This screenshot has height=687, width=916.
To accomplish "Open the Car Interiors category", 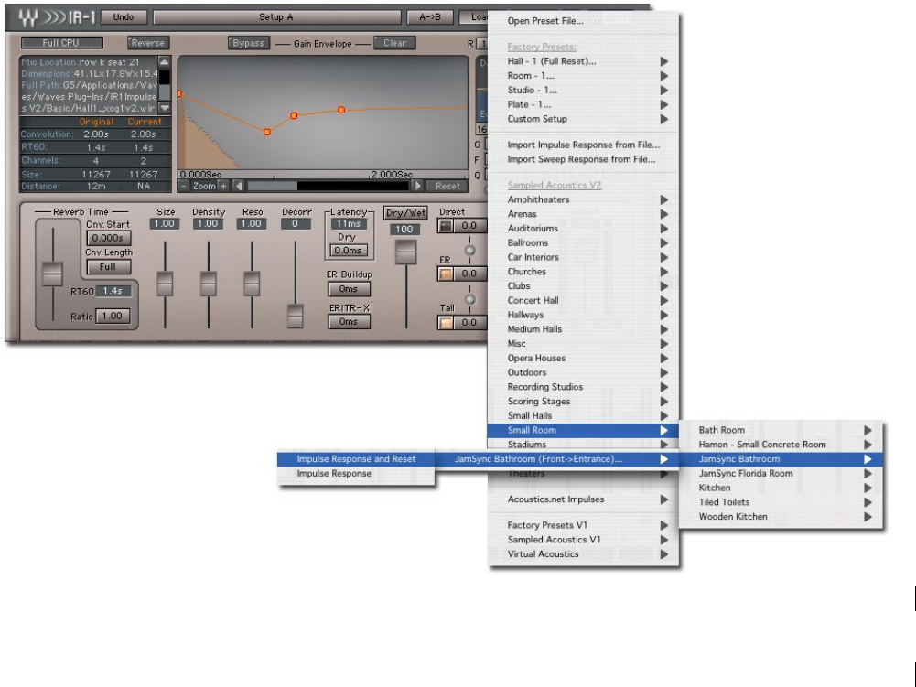I will (x=584, y=257).
